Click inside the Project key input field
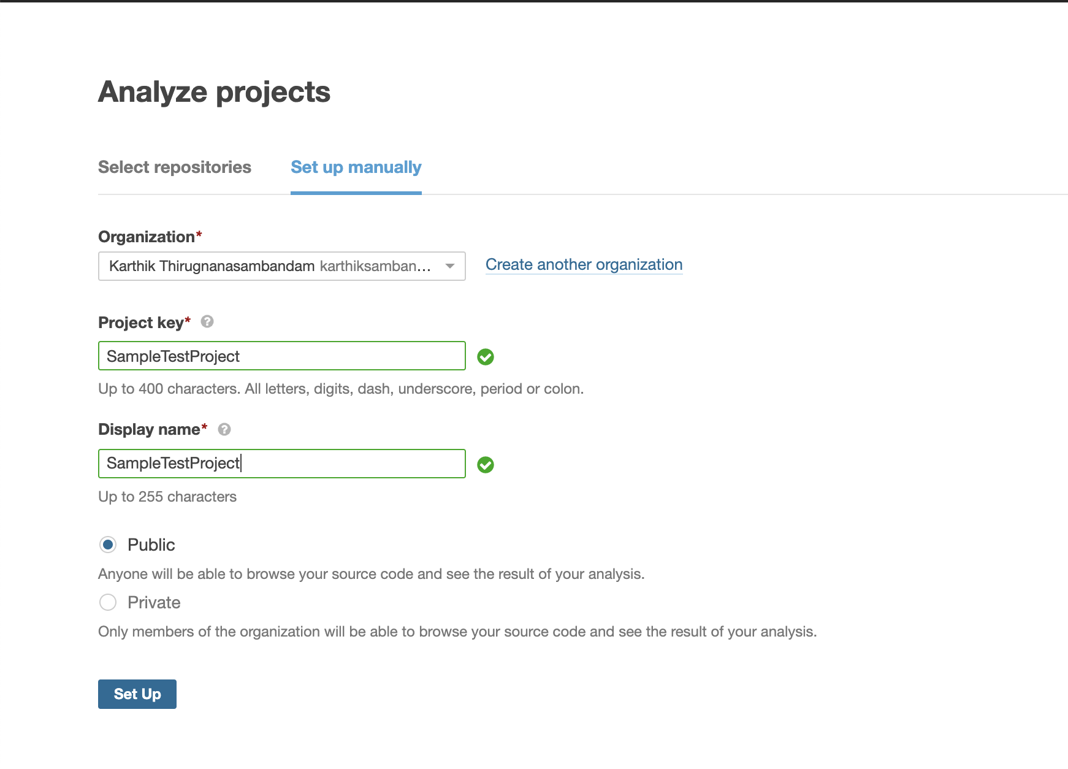 pyautogui.click(x=281, y=356)
